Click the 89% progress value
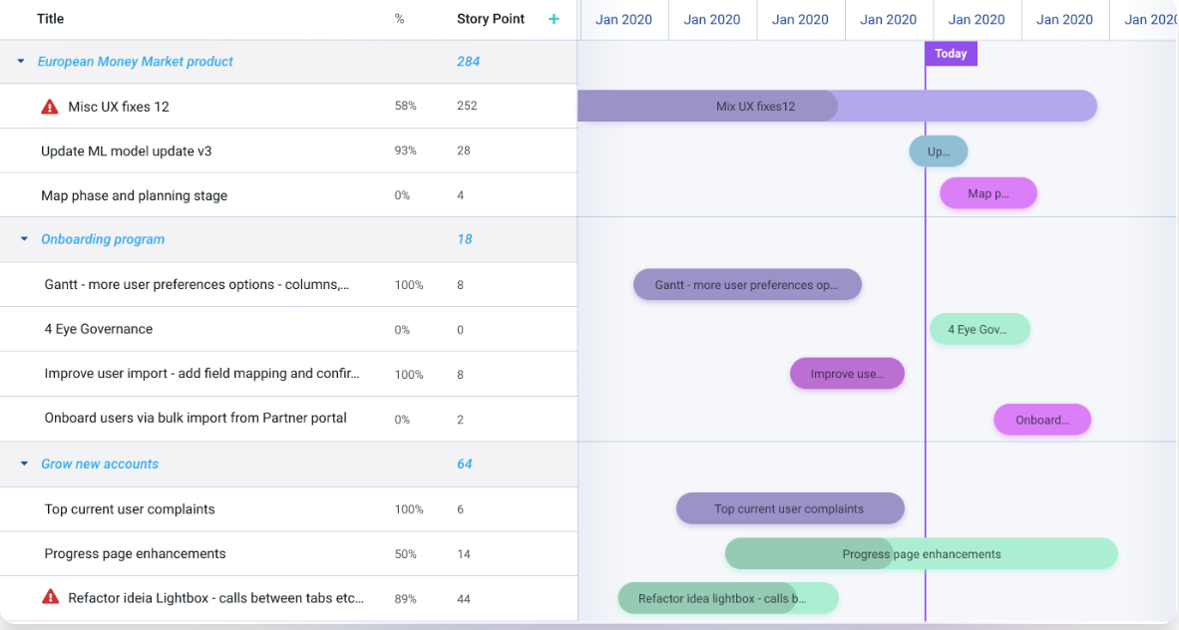This screenshot has height=630, width=1179. pyautogui.click(x=405, y=599)
